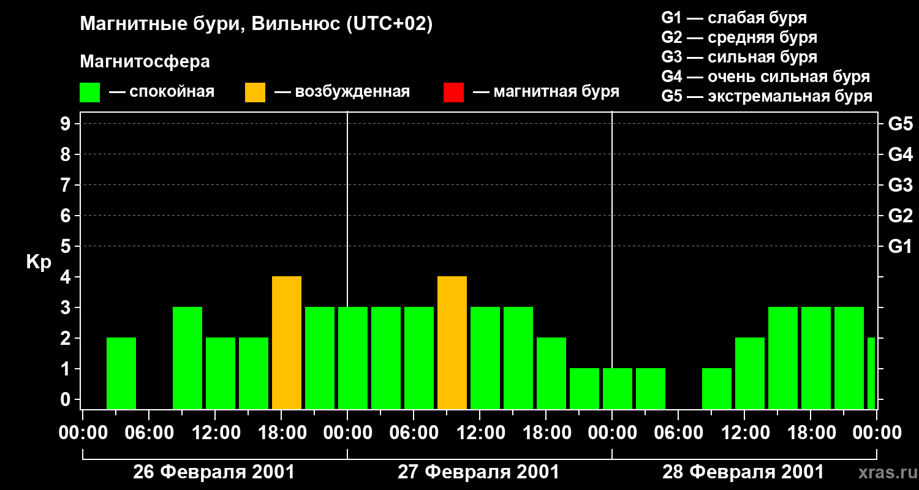Click the '7' value on the Kp axis

(x=67, y=185)
